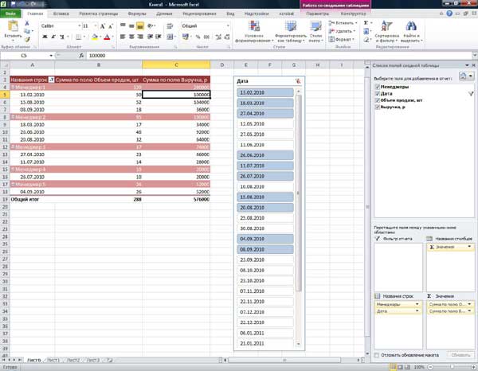The height and width of the screenshot is (371, 478).
Task: Collapse the Менеджер 2 row group
Action: click(13, 117)
